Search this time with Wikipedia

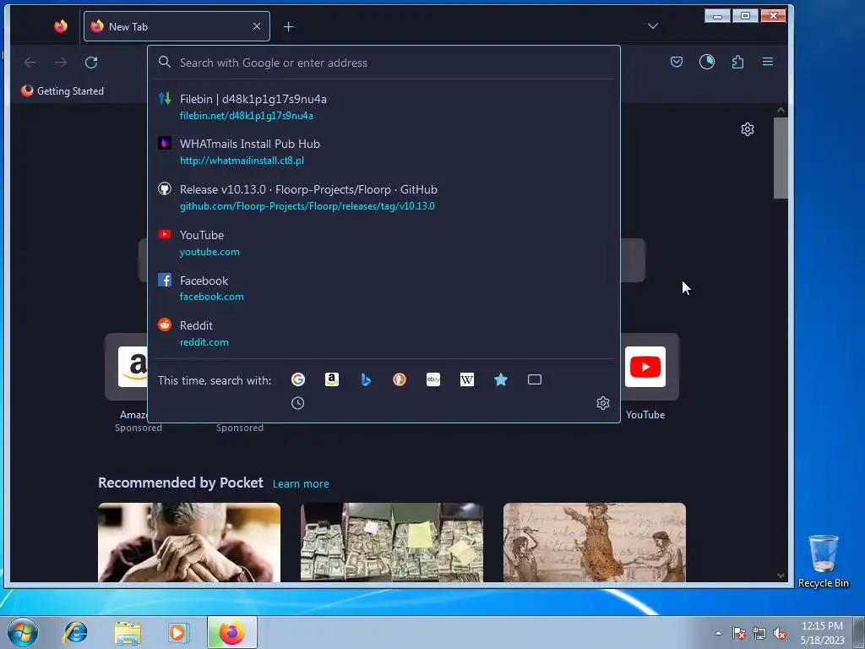point(466,379)
